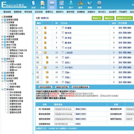Tick the checkbox for ID 4 row
Viewport: 134px width, 134px height.
pyautogui.click(x=63, y=43)
